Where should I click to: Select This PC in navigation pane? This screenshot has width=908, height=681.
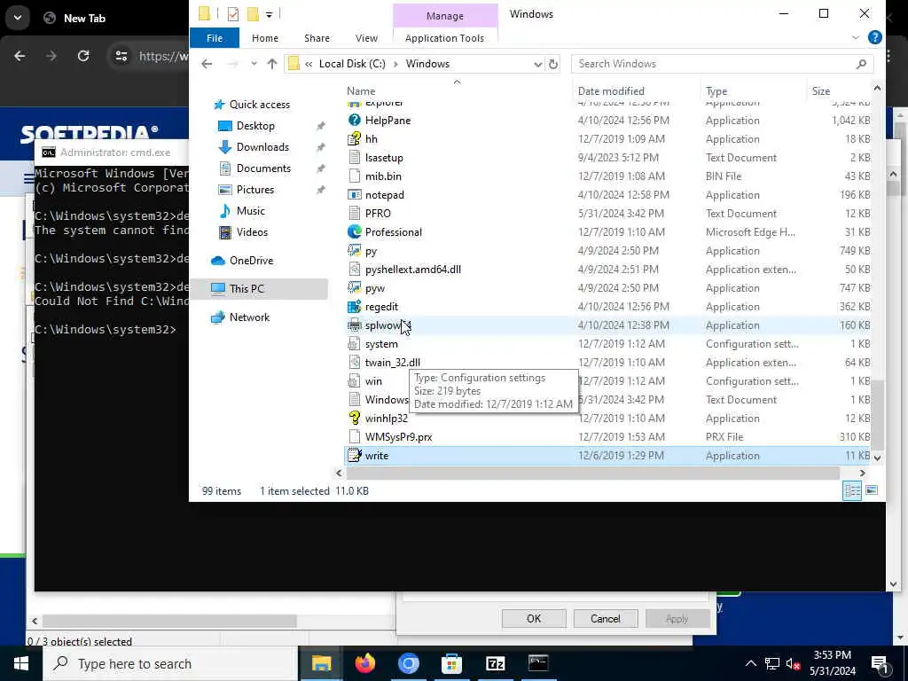tap(259, 288)
